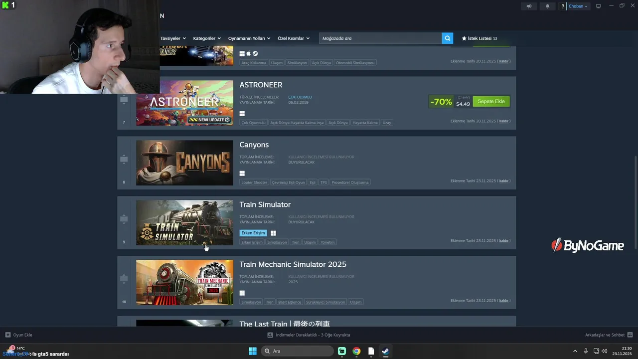Select the Basit Eğlence tag
The width and height of the screenshot is (638, 359).
290,302
